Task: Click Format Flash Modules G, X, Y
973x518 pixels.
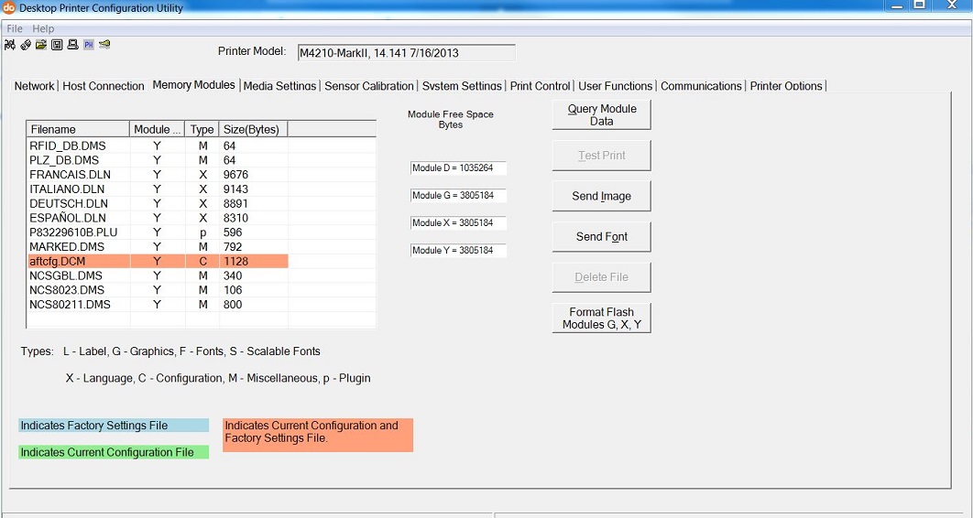Action: tap(601, 318)
